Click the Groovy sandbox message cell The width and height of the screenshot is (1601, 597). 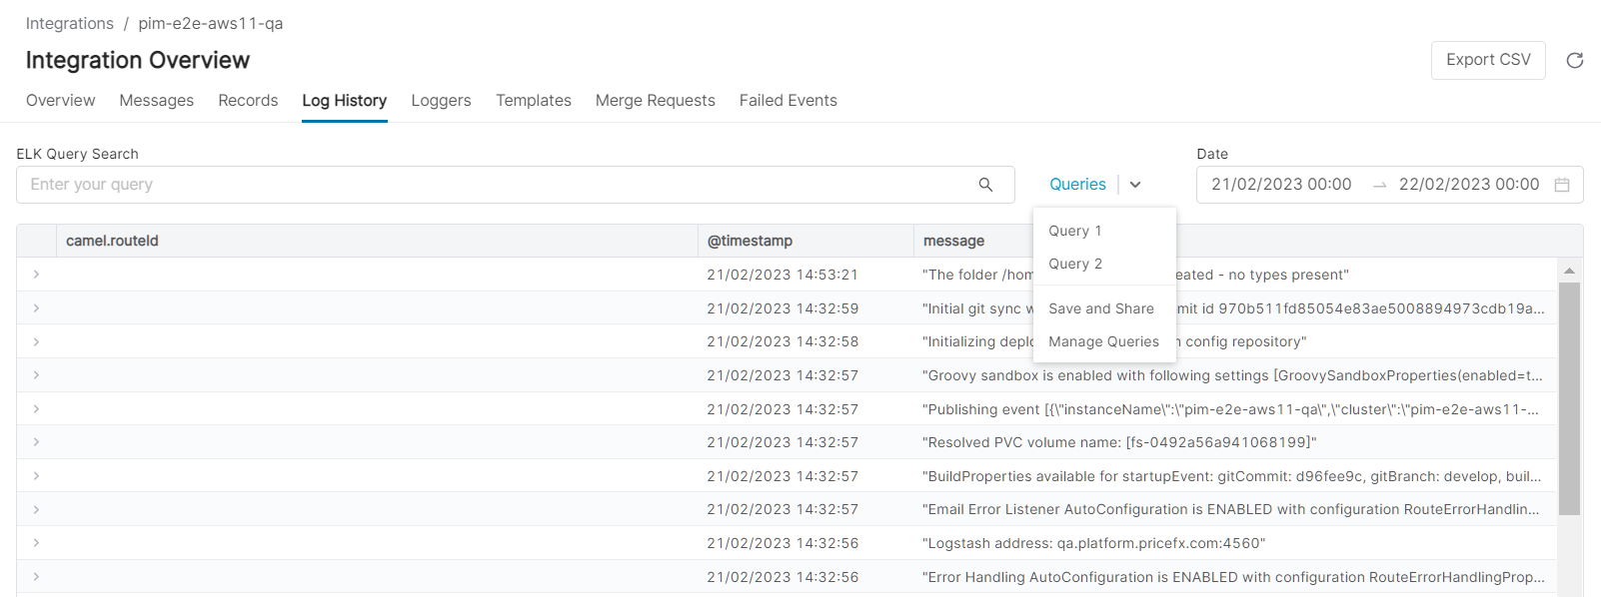coord(1232,375)
